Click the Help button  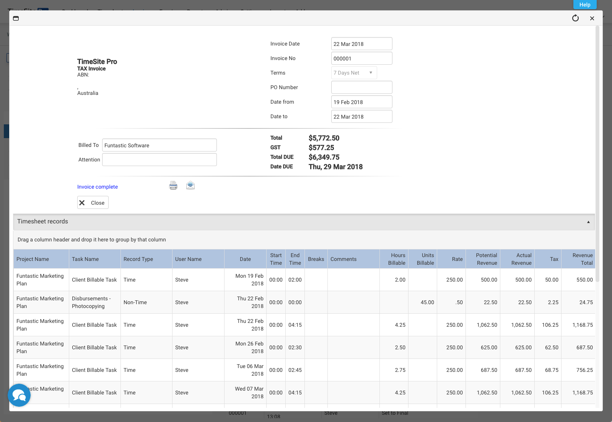(585, 5)
